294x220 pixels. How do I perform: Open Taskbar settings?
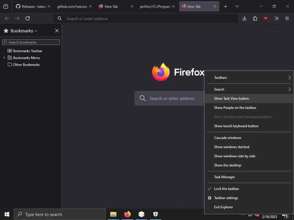tap(249, 198)
